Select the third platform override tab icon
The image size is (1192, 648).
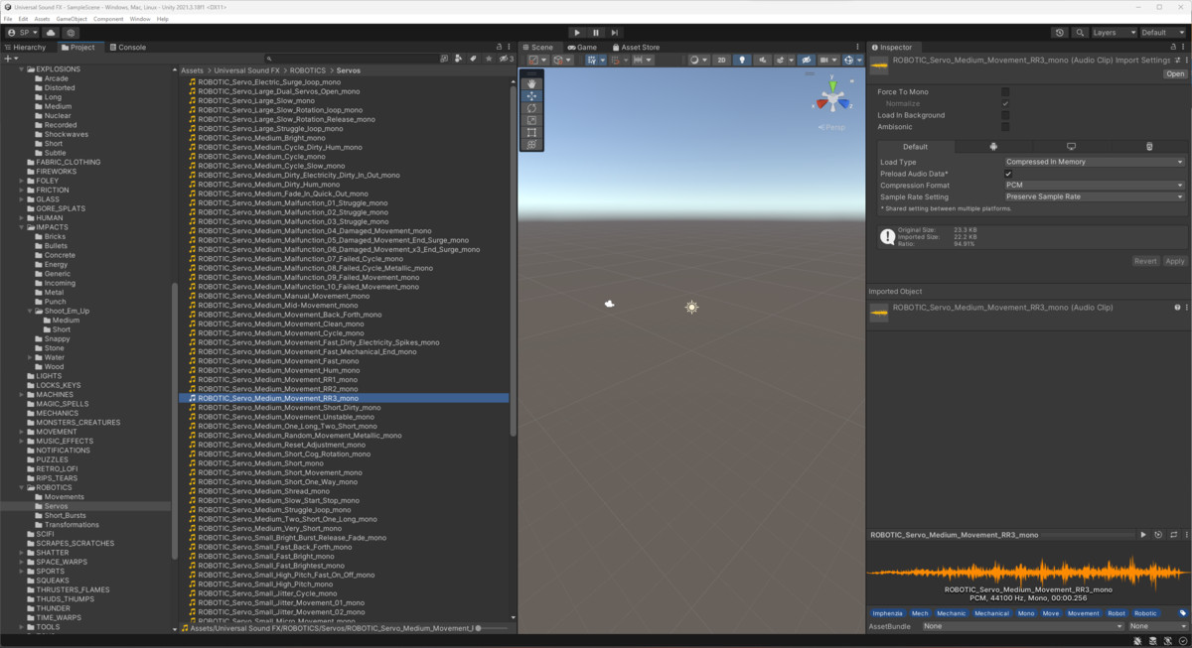click(1149, 147)
